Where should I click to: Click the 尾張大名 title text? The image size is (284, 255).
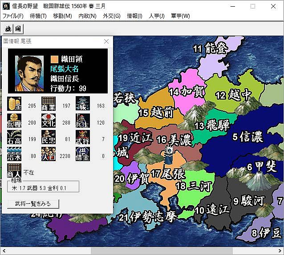(x=65, y=69)
